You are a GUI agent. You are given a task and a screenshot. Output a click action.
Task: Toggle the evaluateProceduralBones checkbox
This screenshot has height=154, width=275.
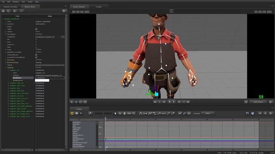tap(36, 57)
